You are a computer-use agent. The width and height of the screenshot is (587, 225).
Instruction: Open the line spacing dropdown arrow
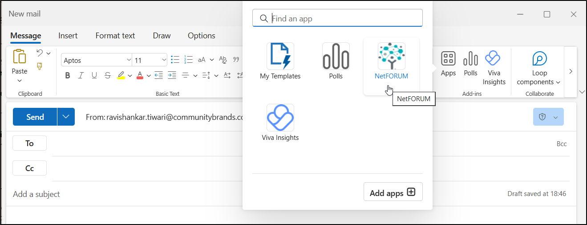tap(215, 76)
